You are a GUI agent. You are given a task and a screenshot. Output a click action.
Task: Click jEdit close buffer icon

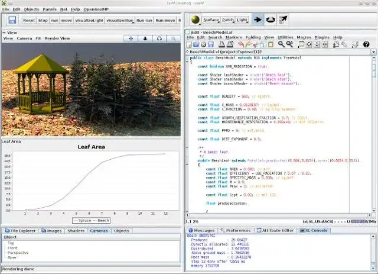[203, 44]
